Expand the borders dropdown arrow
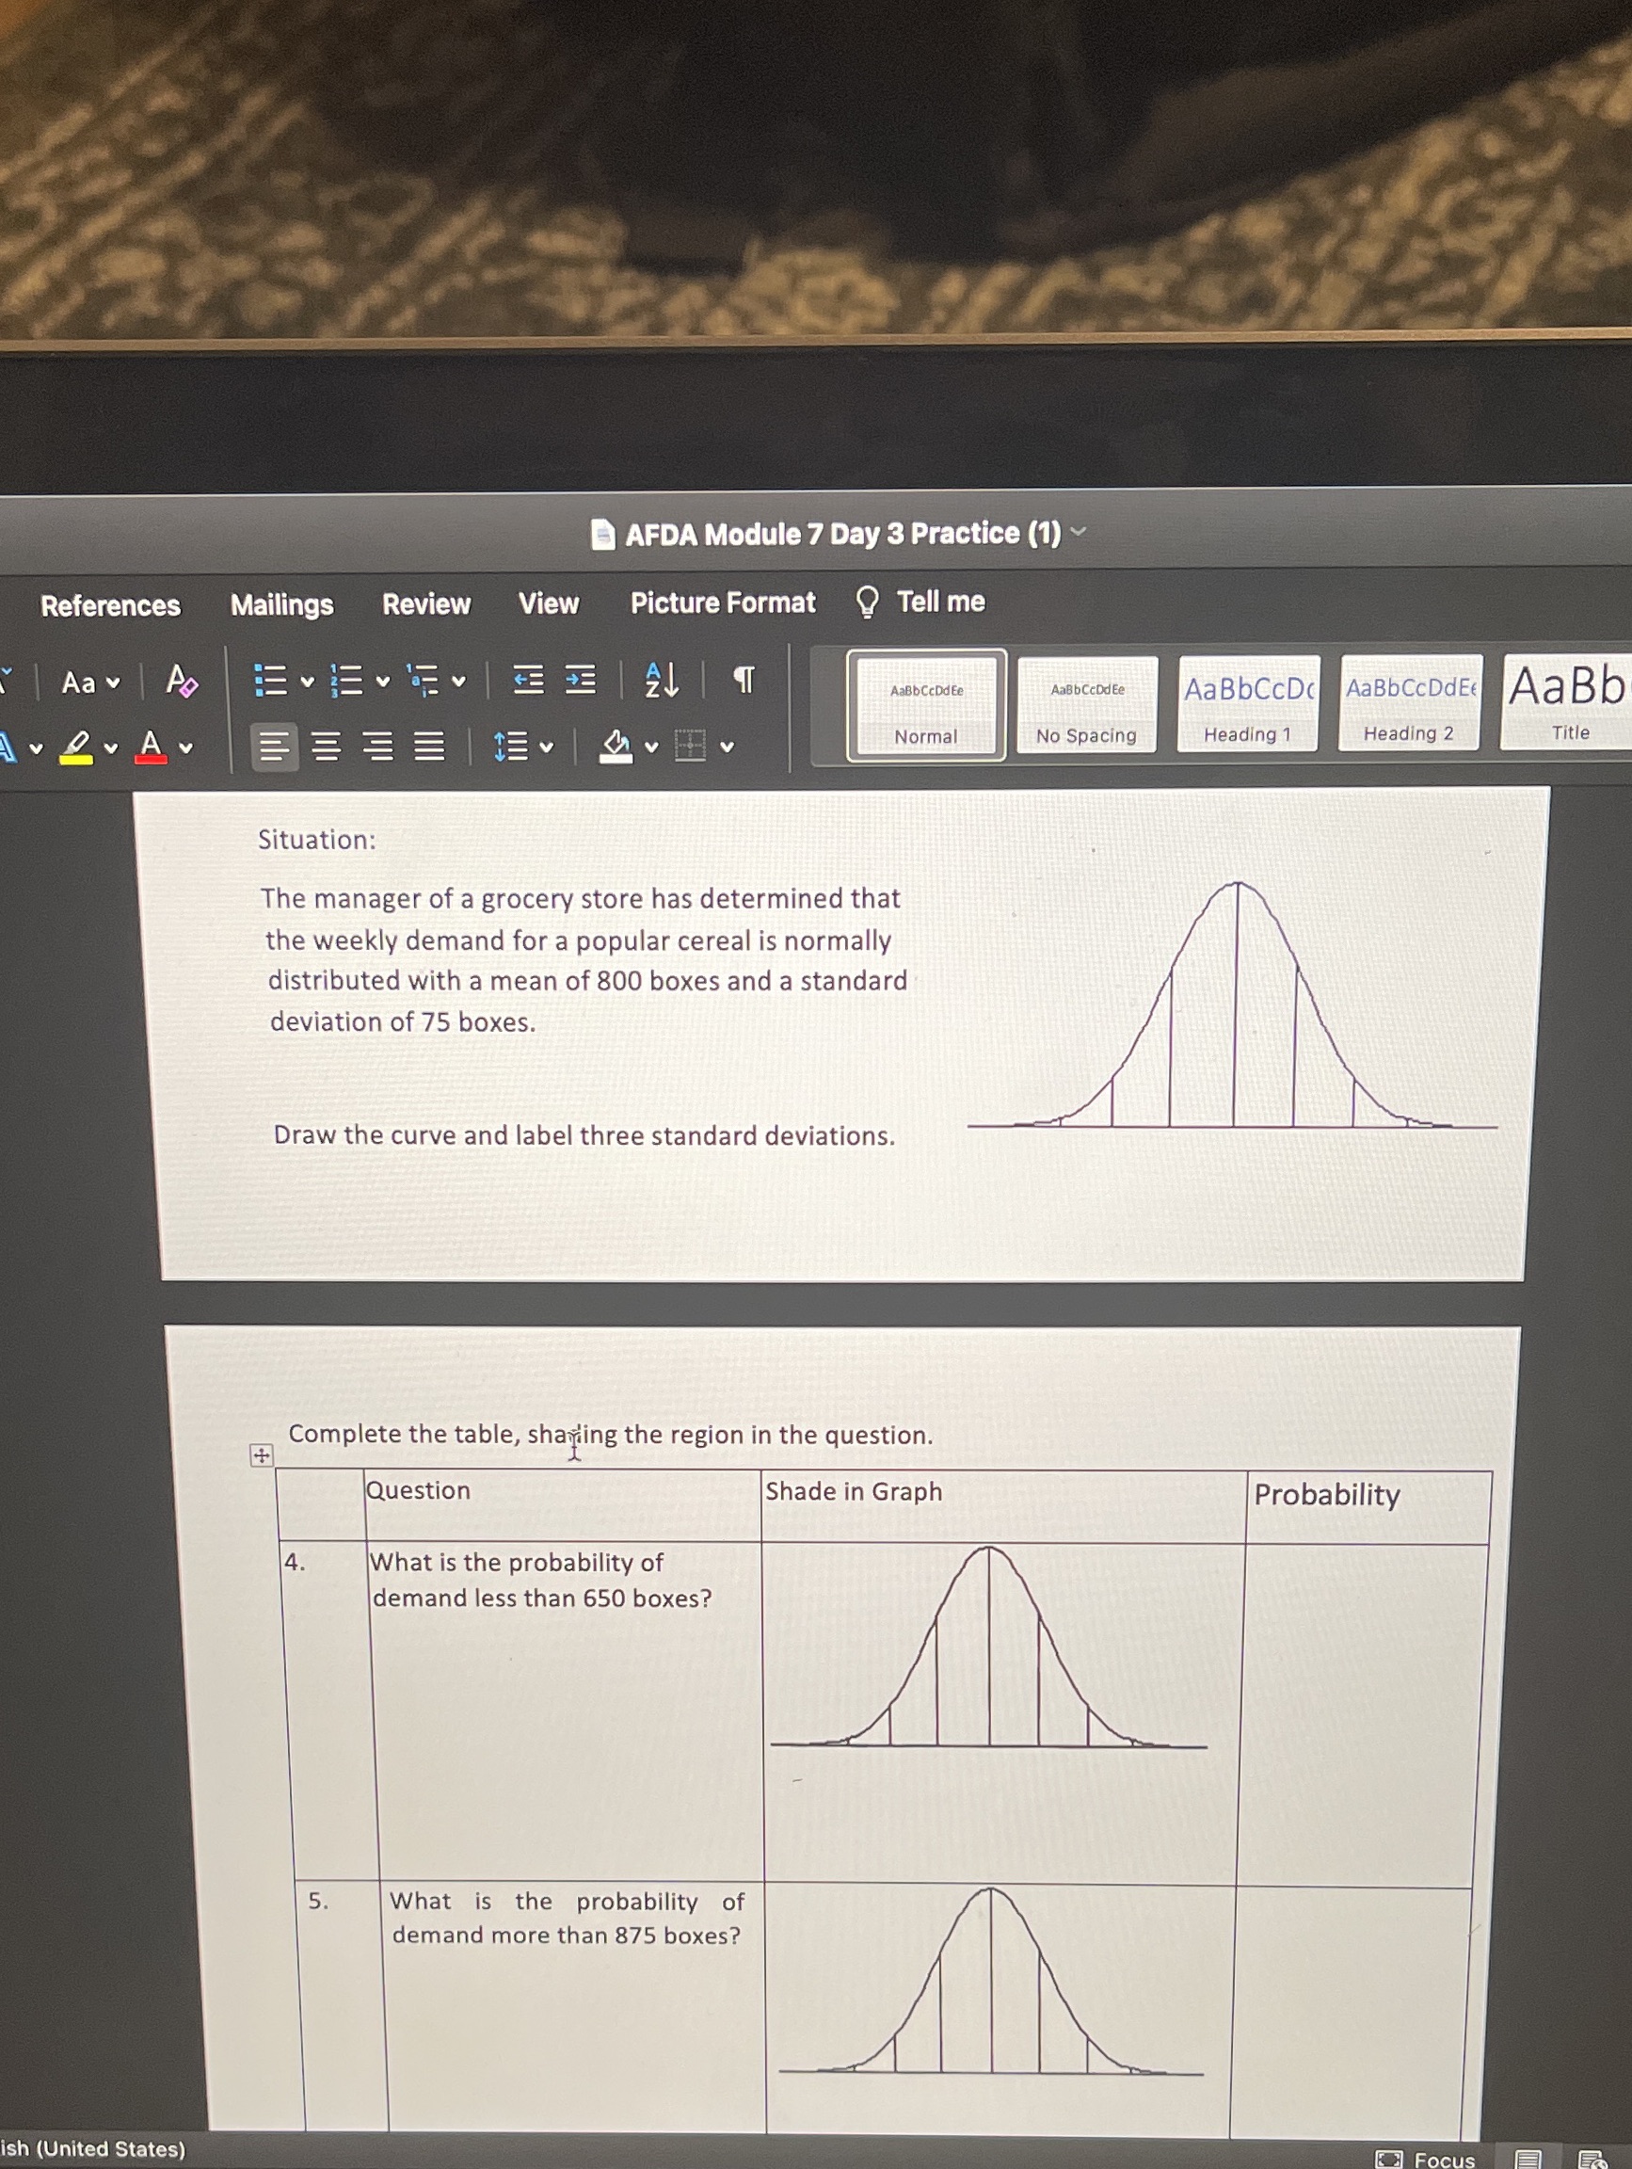 (727, 747)
